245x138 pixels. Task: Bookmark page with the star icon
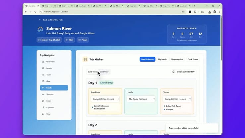(183, 12)
